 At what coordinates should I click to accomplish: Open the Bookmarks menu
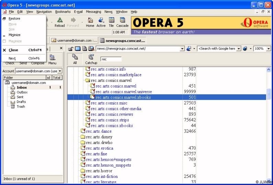click(63, 12)
